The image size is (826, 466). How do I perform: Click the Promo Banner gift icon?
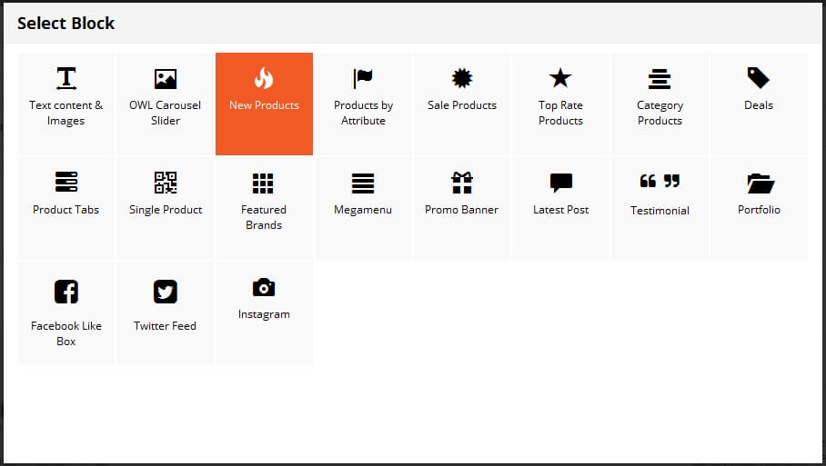(462, 183)
